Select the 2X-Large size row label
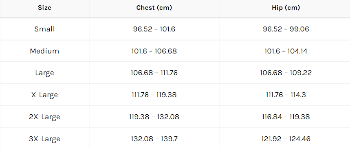This screenshot has height=149, width=350. click(44, 117)
